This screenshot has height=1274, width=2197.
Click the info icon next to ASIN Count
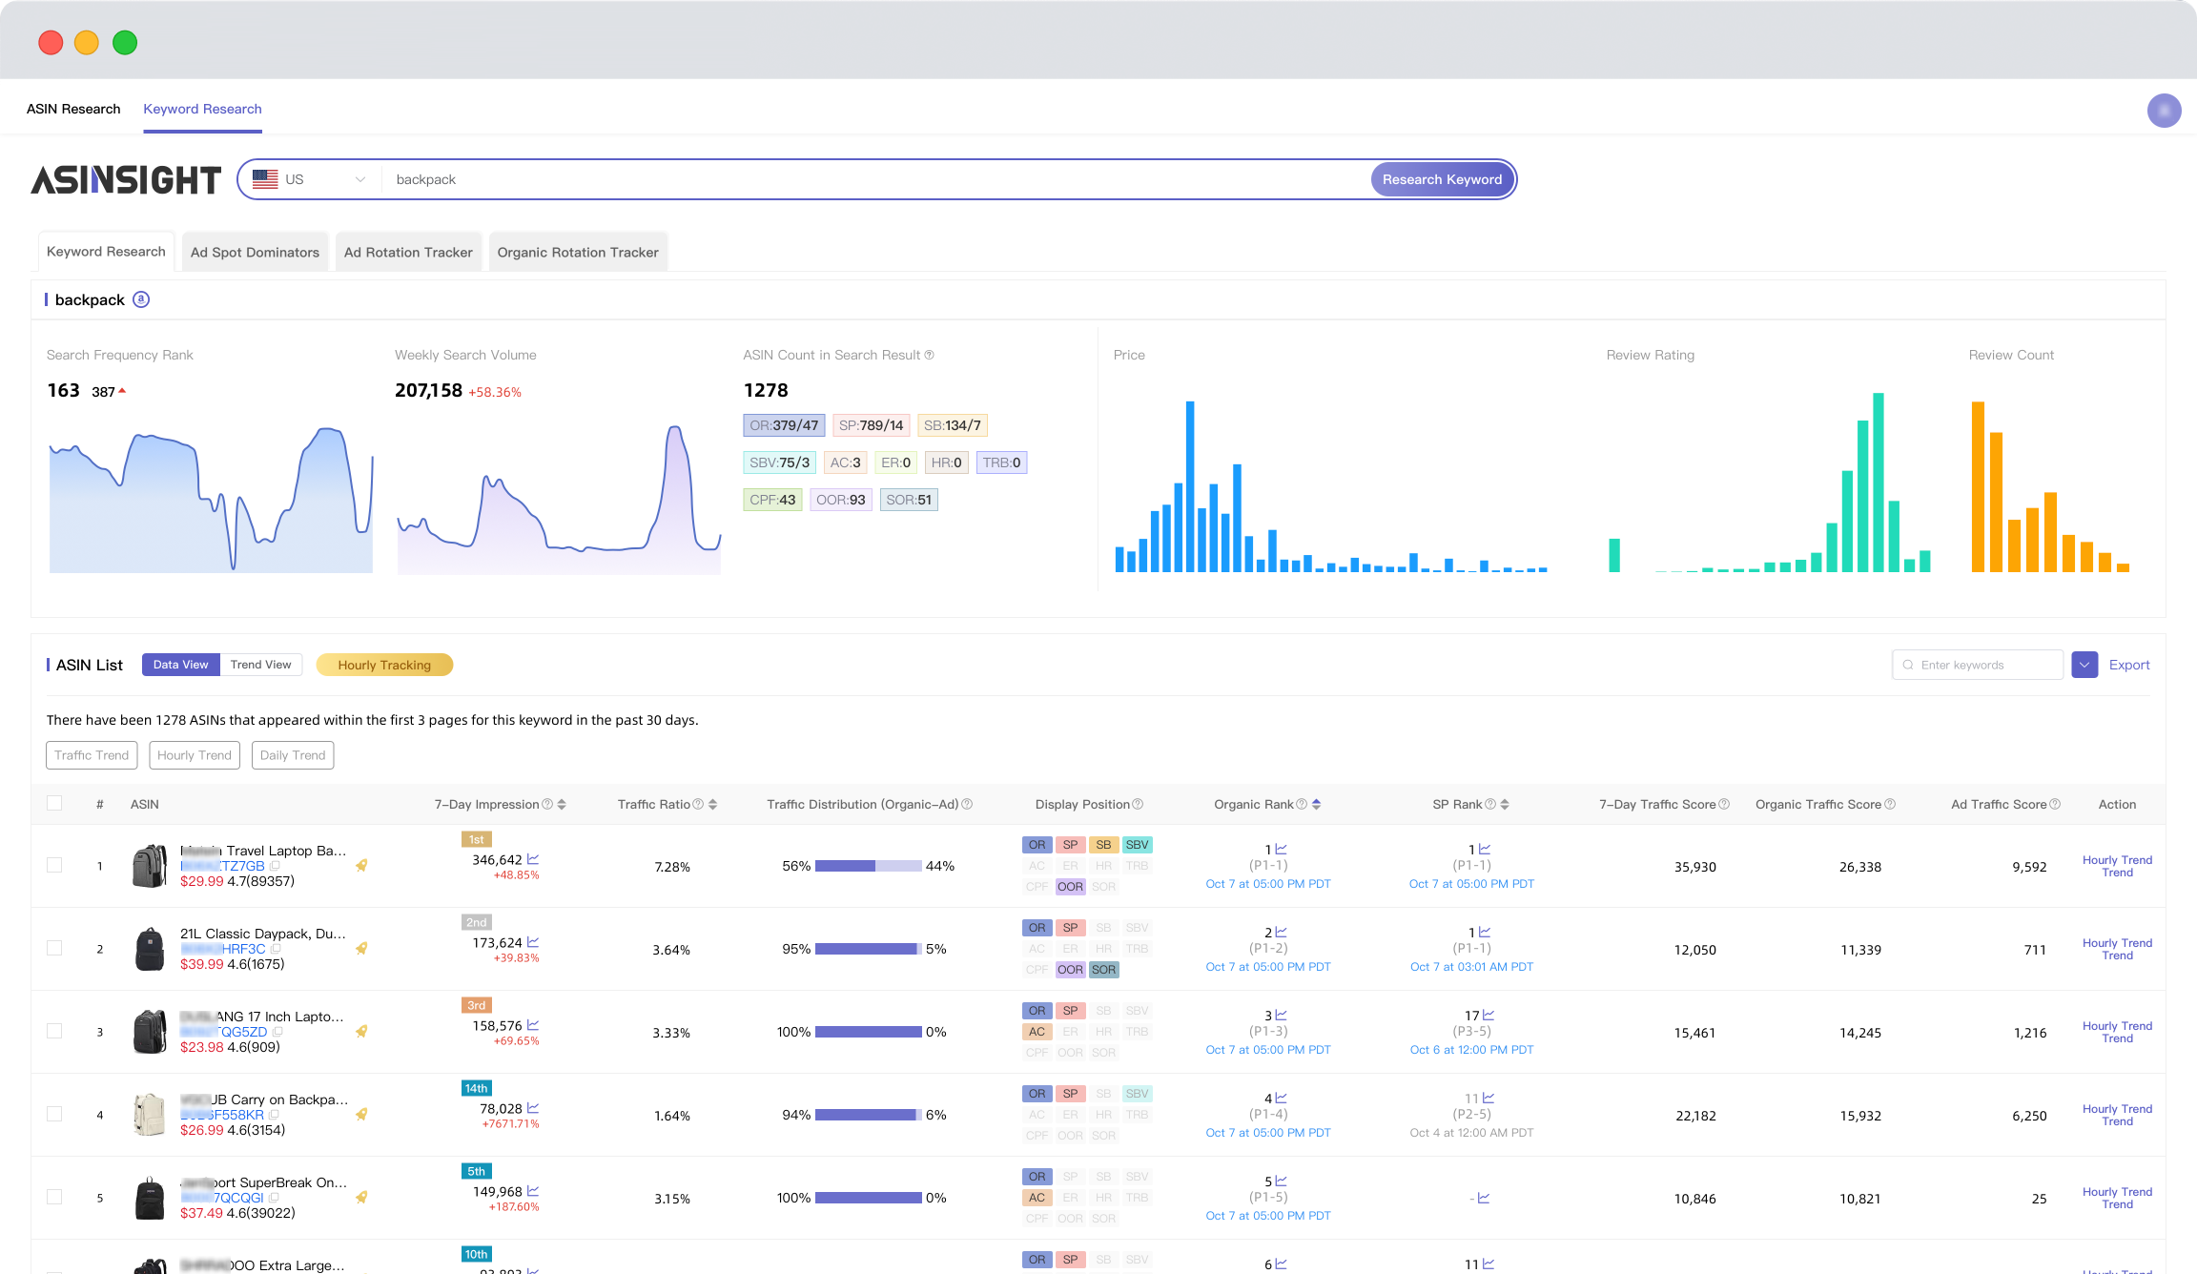[x=930, y=355]
